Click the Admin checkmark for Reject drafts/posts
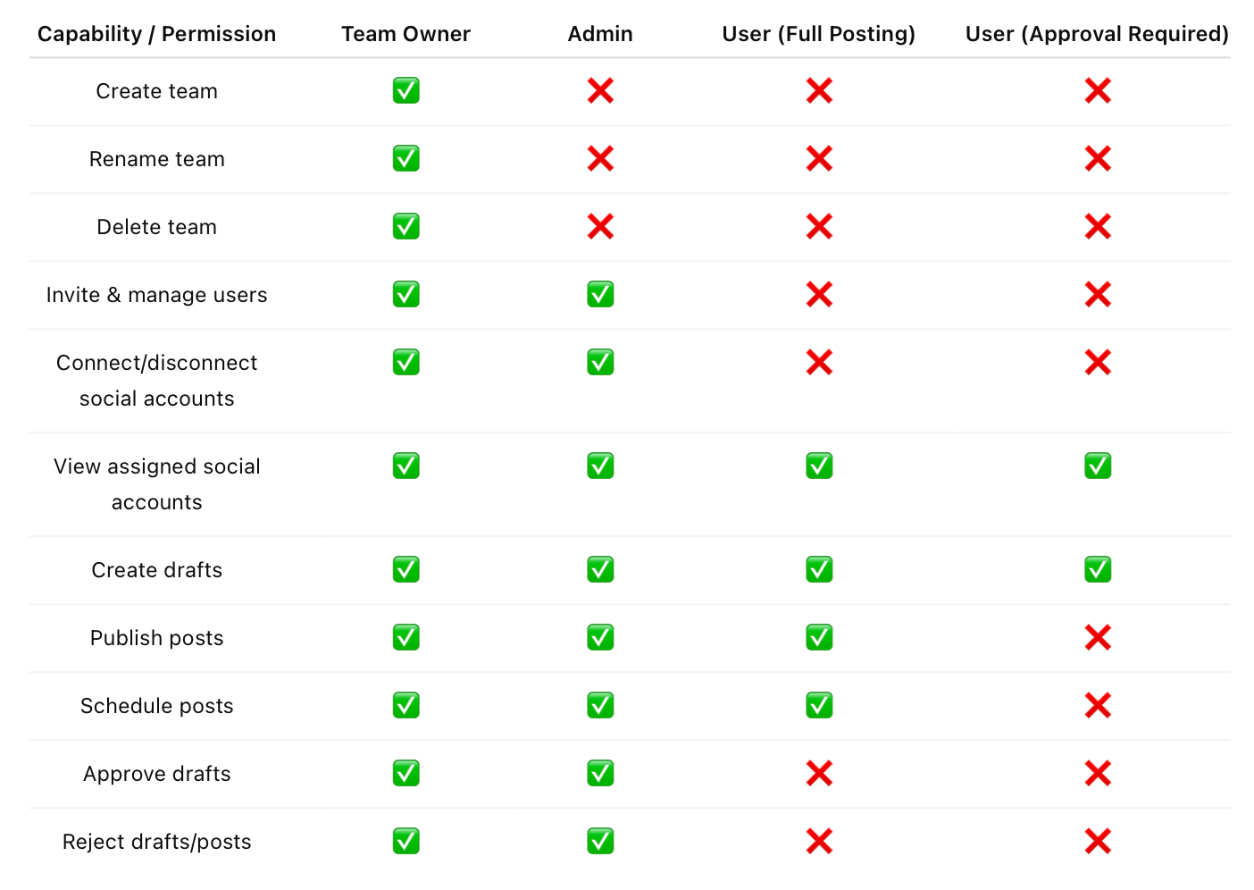Screen dimensions: 1254x890 [x=600, y=842]
